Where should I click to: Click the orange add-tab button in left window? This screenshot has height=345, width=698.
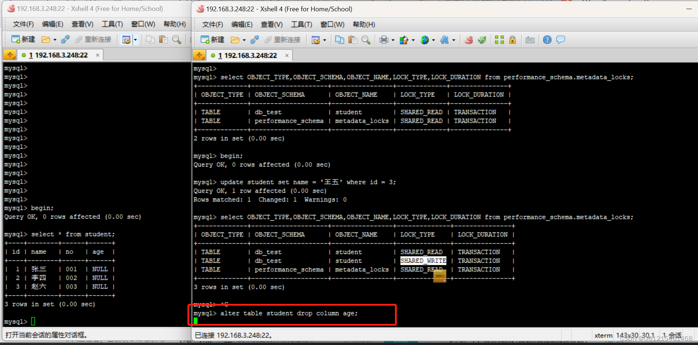click(x=9, y=55)
